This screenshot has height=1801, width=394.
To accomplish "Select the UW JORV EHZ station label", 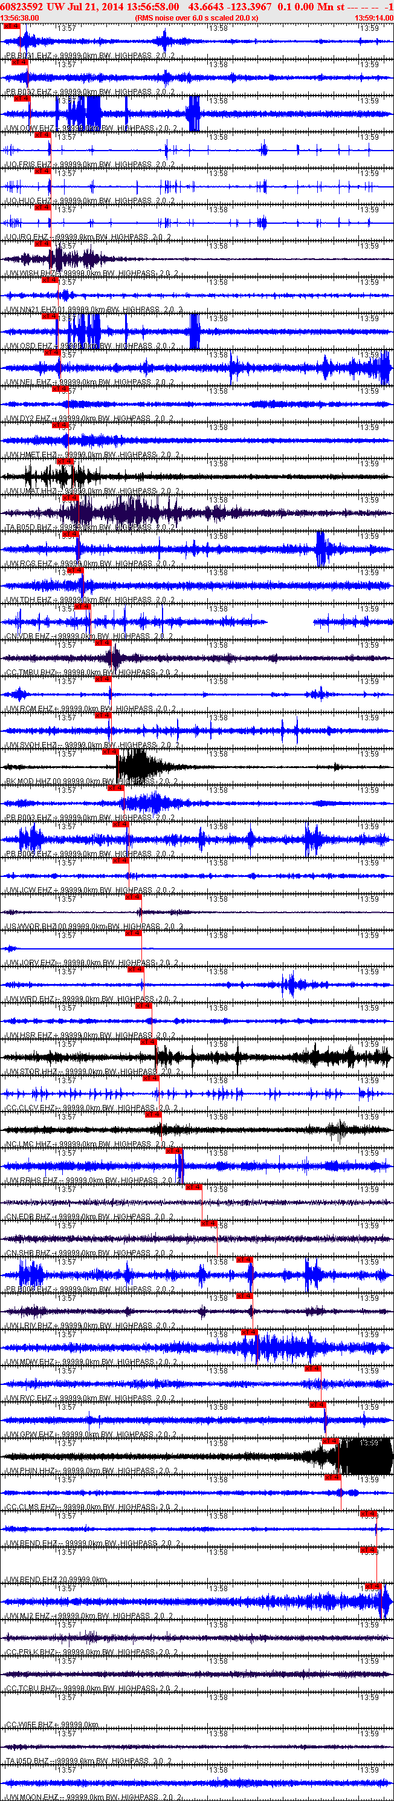I will click(92, 963).
